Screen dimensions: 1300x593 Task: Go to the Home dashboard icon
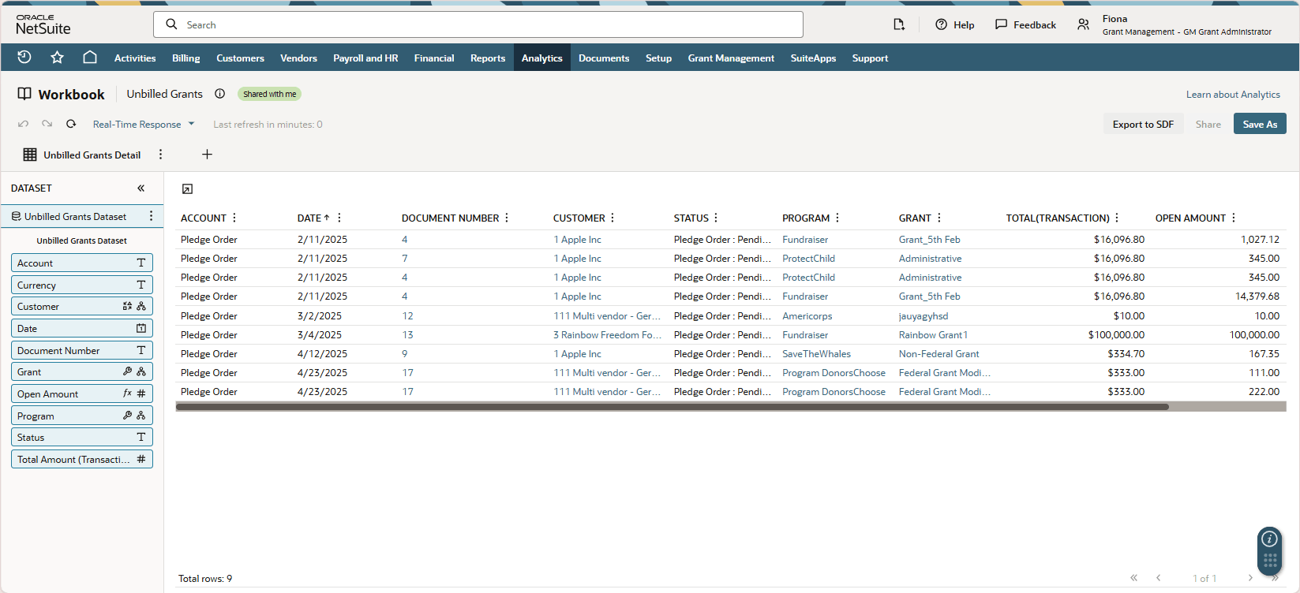pyautogui.click(x=90, y=58)
